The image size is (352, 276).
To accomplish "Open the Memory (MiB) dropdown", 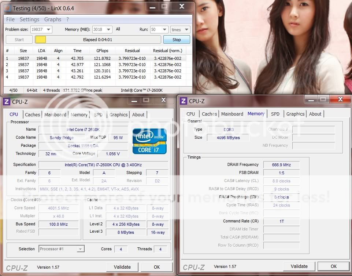I will point(108,29).
